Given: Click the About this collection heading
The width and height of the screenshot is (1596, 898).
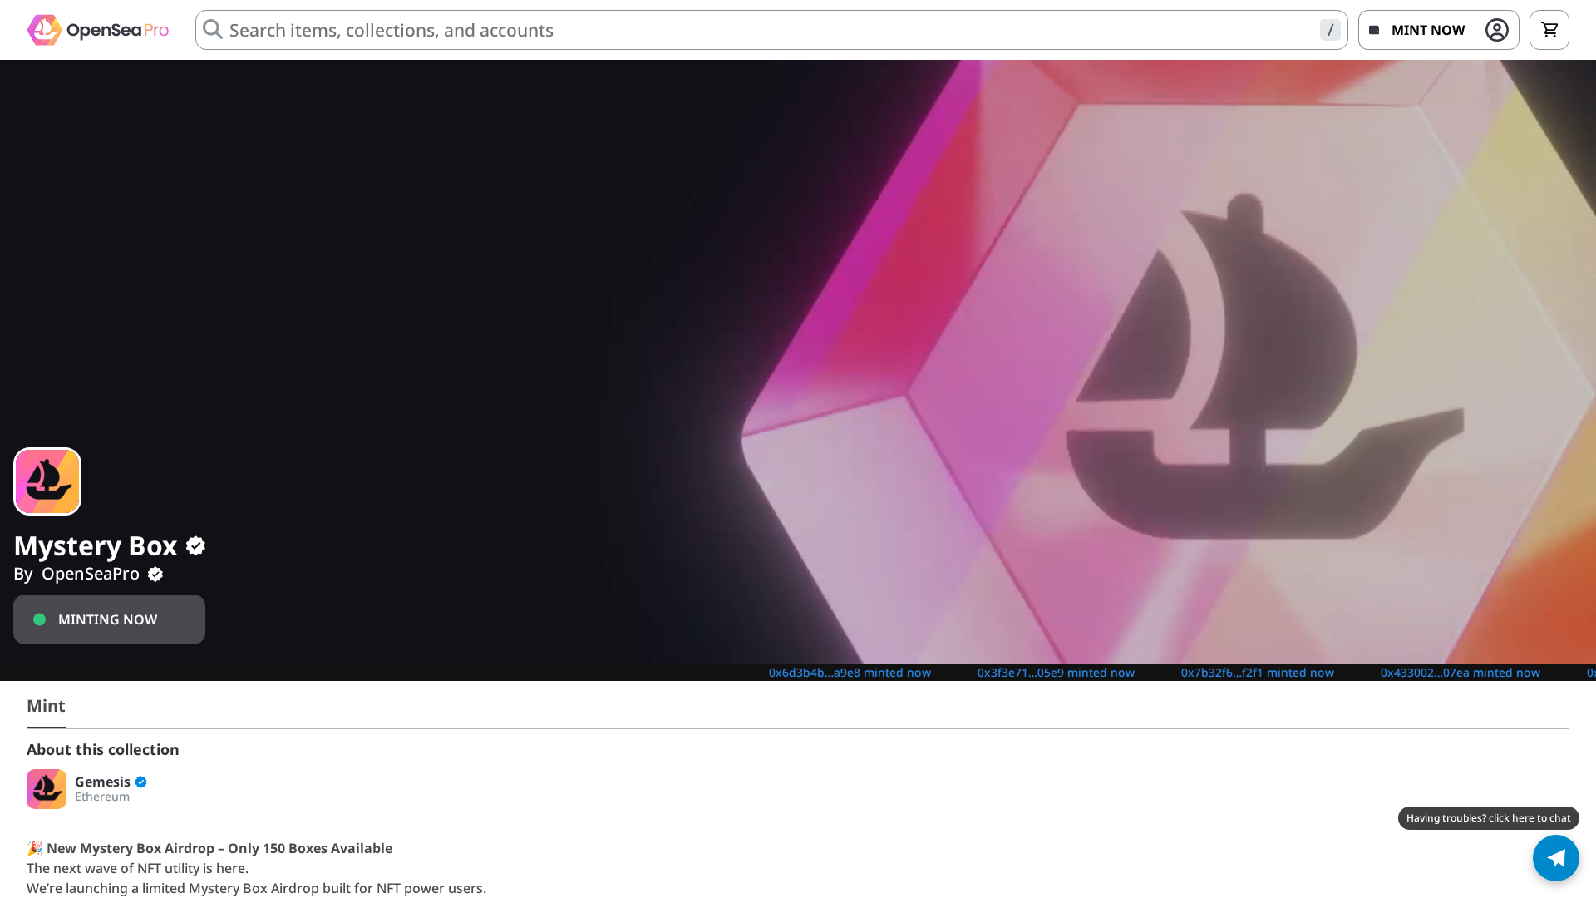Looking at the screenshot, I should [103, 750].
